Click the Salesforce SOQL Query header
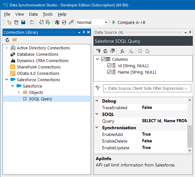 (143, 41)
